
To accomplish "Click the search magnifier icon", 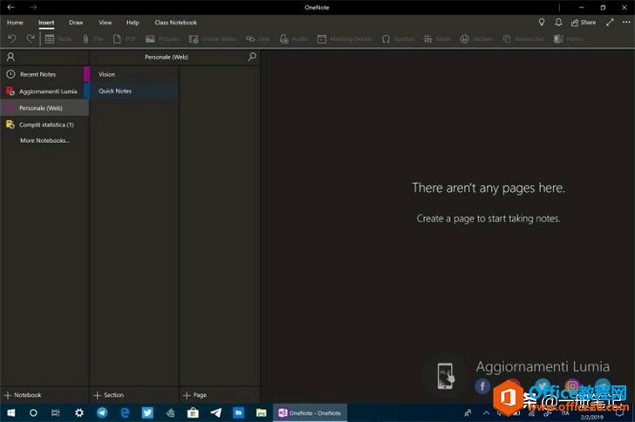I will tap(252, 57).
